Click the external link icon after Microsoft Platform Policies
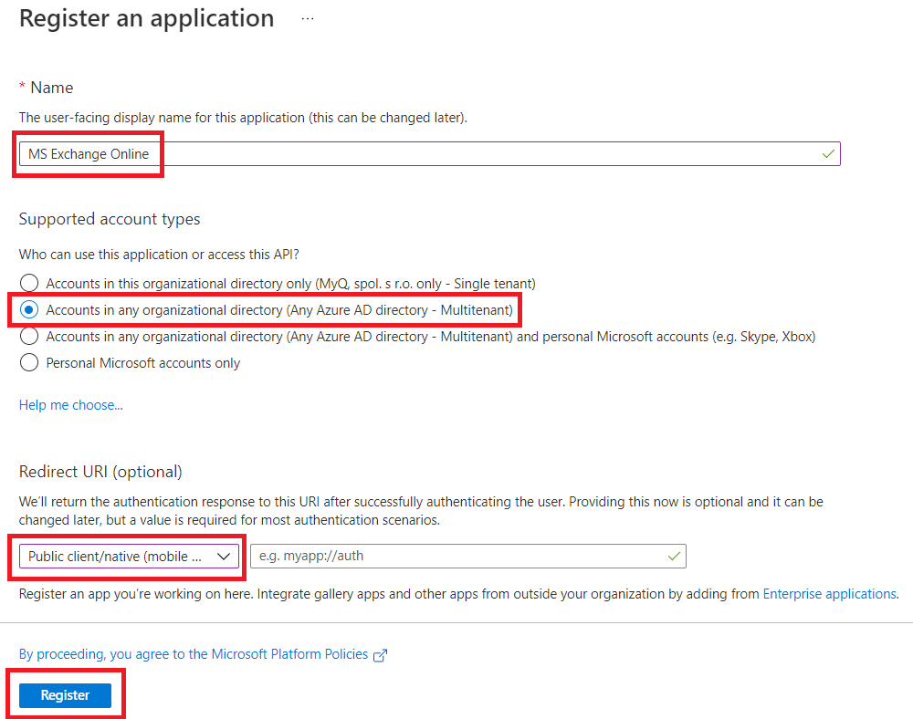913x719 pixels. point(380,654)
